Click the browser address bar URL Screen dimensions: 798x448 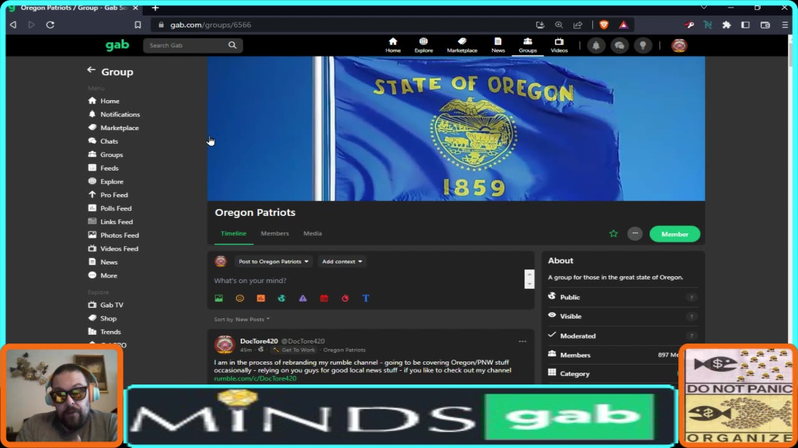click(x=210, y=25)
